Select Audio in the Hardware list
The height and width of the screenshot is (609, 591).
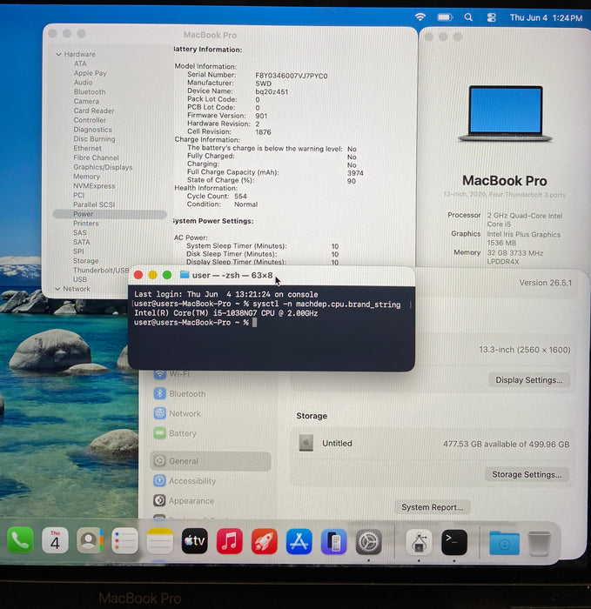[x=84, y=83]
